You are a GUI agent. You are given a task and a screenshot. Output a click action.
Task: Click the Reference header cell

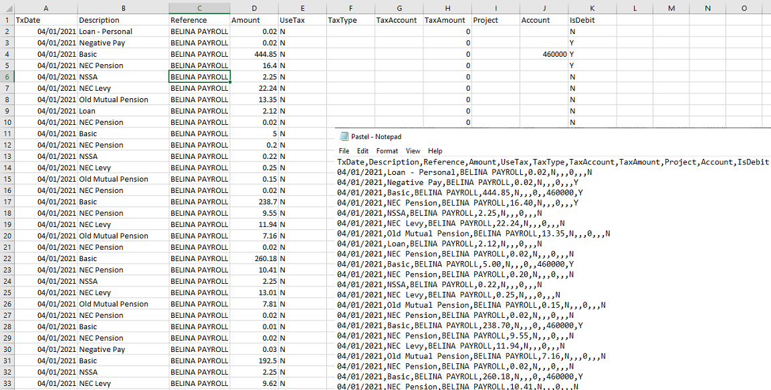pos(199,20)
